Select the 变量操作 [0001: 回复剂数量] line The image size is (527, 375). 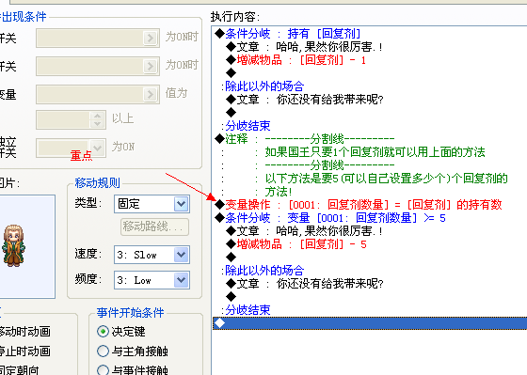[x=359, y=205]
